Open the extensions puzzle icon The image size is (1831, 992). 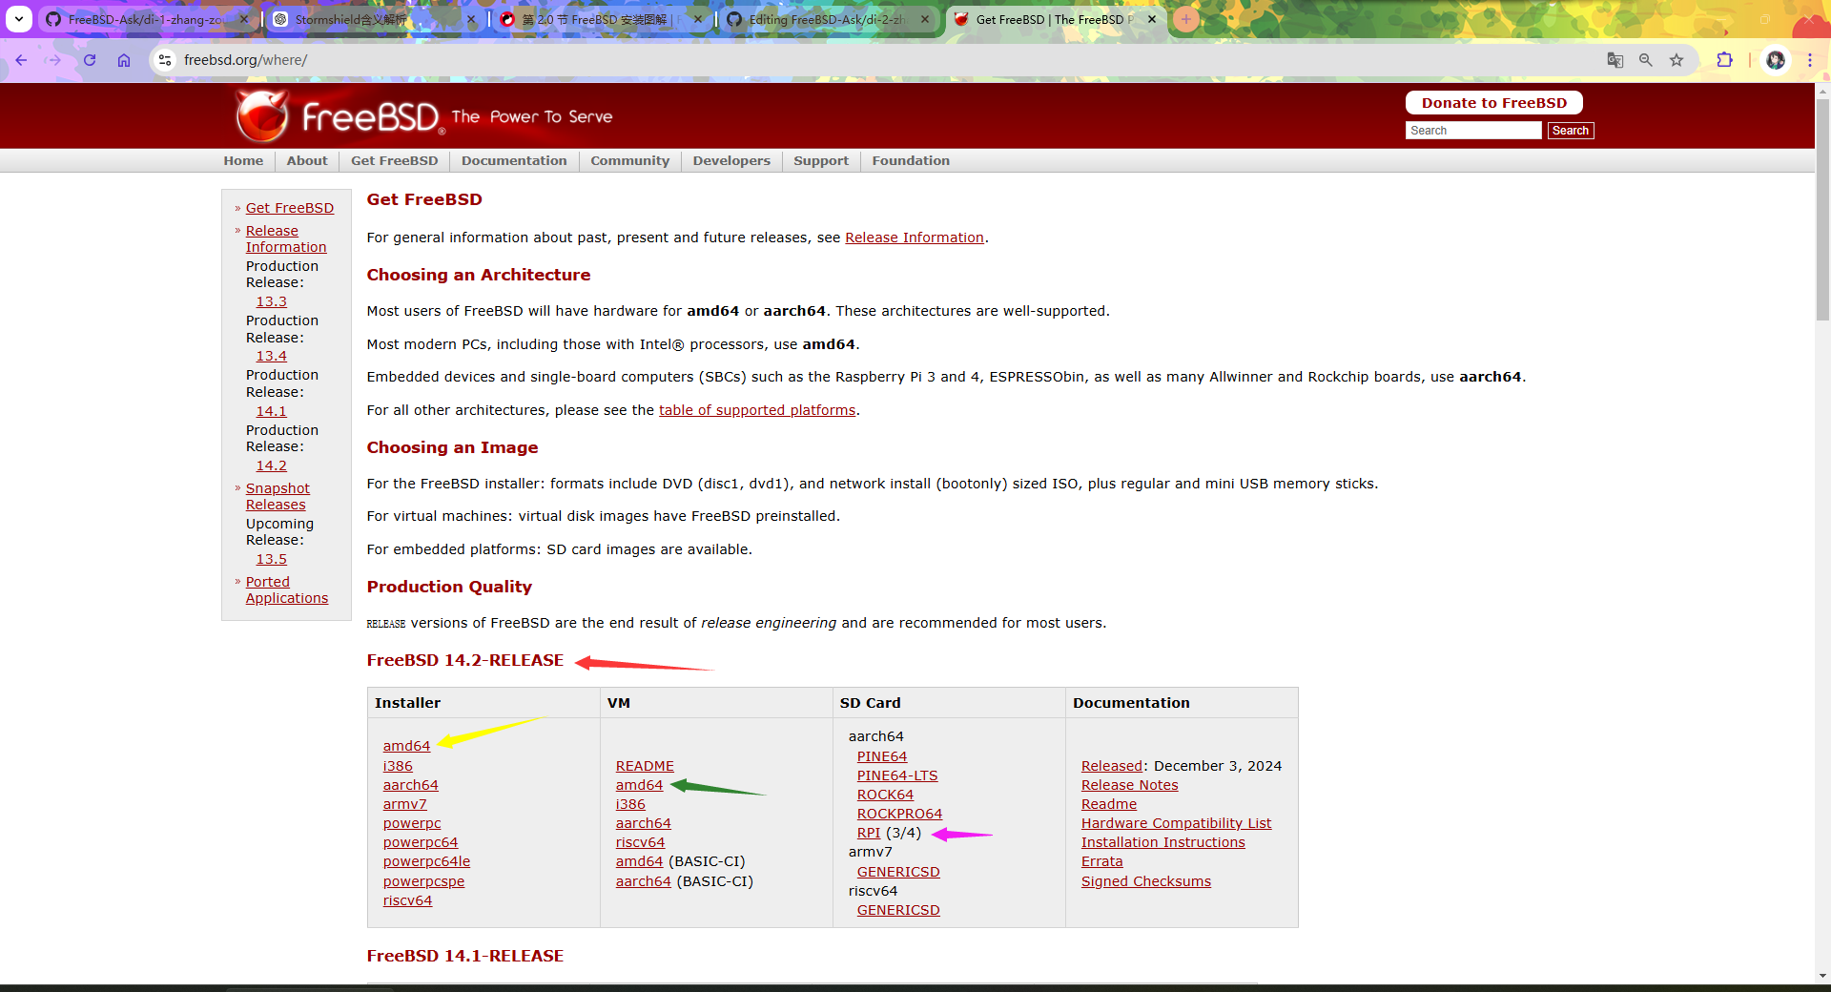1724,60
